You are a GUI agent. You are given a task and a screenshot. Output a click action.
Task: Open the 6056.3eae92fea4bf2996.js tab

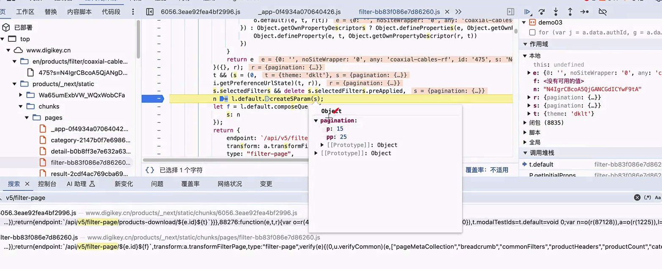pos(200,12)
